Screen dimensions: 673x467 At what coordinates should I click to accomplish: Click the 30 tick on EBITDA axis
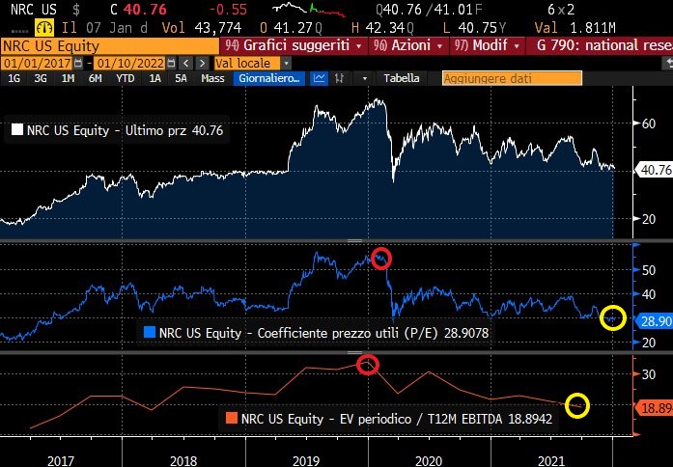649,374
